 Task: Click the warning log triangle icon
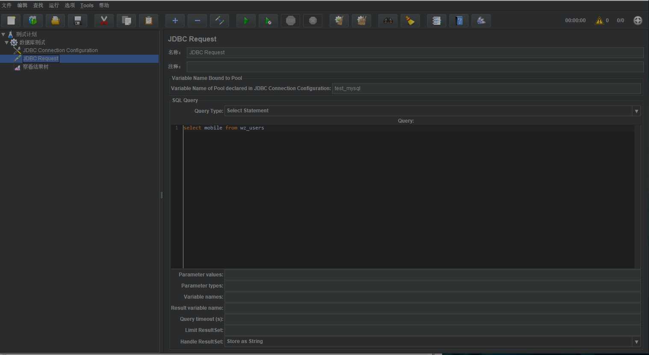(x=599, y=21)
